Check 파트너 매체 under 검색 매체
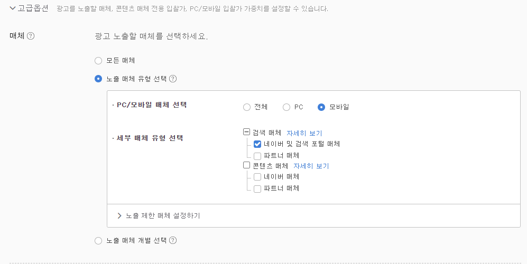 click(257, 156)
